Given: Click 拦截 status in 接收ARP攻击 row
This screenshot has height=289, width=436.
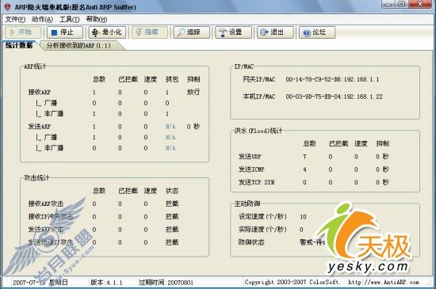Looking at the screenshot, I should tap(172, 203).
